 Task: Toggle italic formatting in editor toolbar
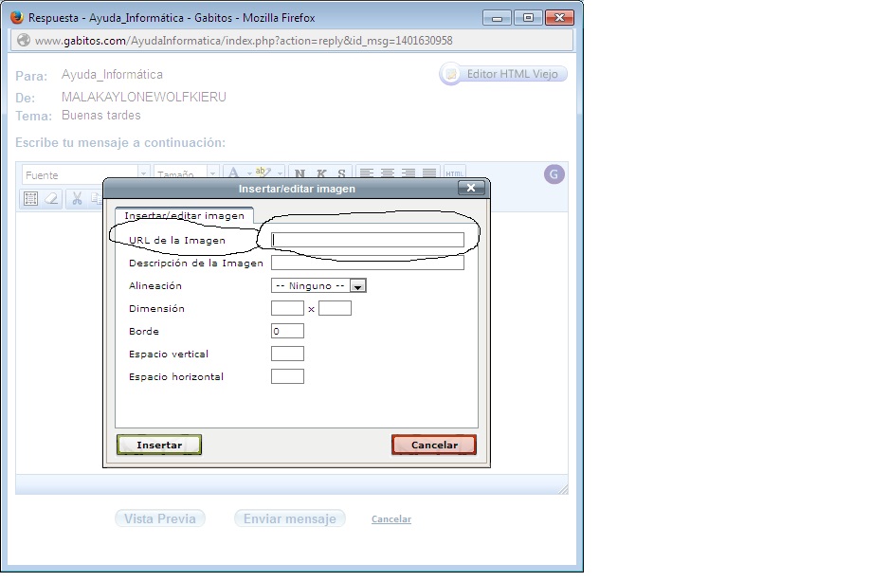coord(321,173)
